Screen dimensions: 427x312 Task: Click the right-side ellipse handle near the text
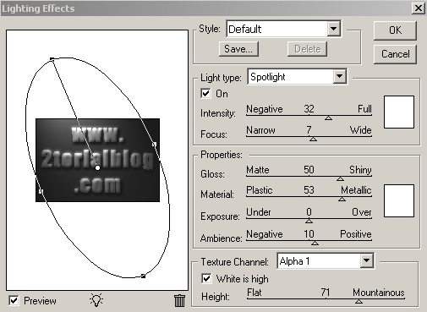154,145
